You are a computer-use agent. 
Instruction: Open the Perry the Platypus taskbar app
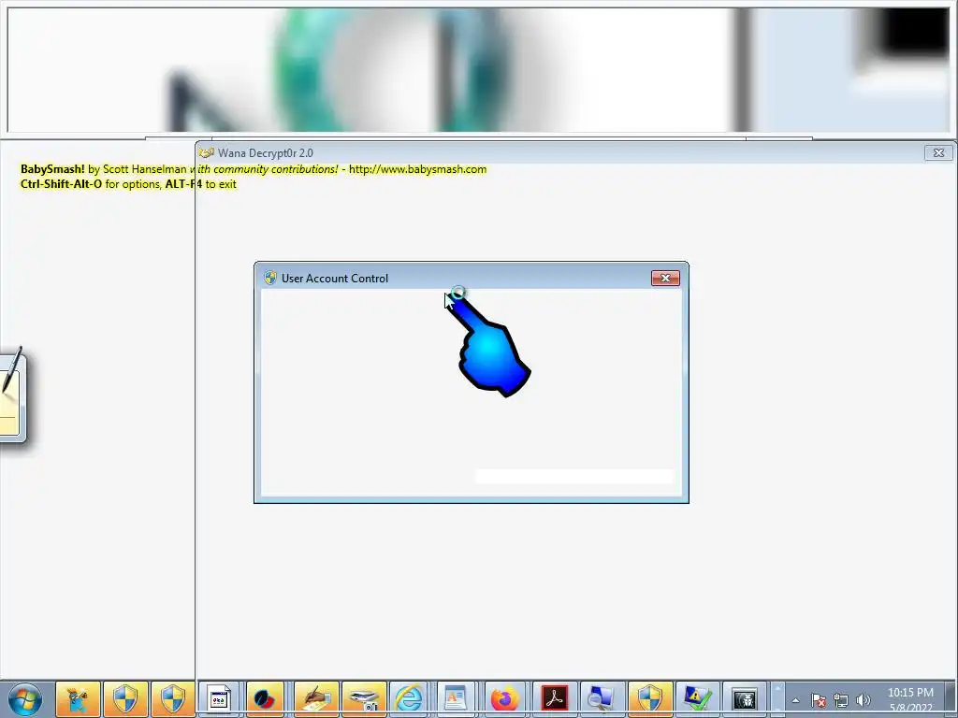(x=78, y=699)
